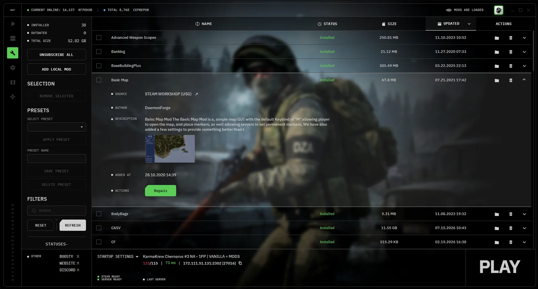Check the CASV mod checkbox
This screenshot has height=289, width=538.
coord(99,228)
